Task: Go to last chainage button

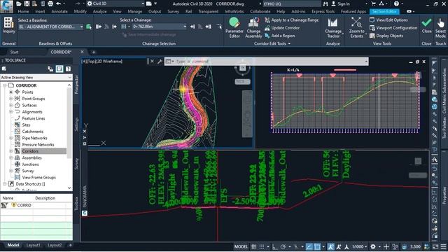Action: tap(209, 27)
